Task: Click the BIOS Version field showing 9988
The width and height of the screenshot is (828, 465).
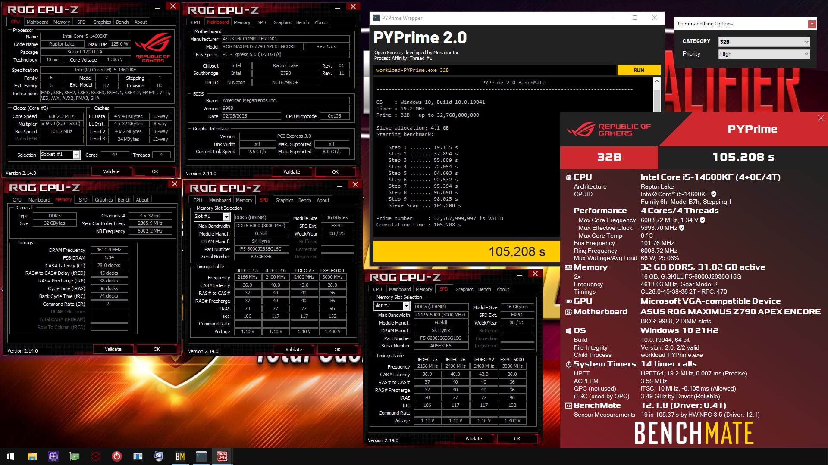Action: click(285, 108)
